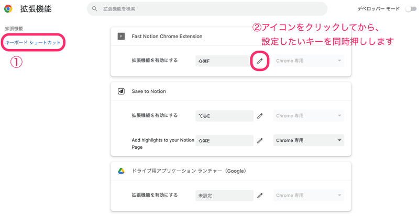Edit shortcut for Save to Notion activate extension
Screen dimensions: 419x216
pyautogui.click(x=260, y=116)
